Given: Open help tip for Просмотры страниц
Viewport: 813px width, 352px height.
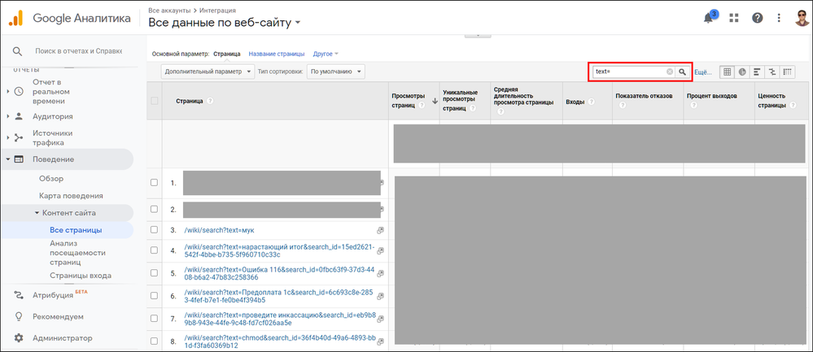Looking at the screenshot, I should tap(422, 105).
